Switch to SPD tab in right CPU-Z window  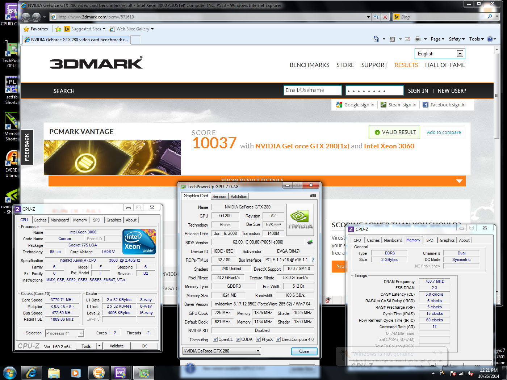(x=430, y=240)
